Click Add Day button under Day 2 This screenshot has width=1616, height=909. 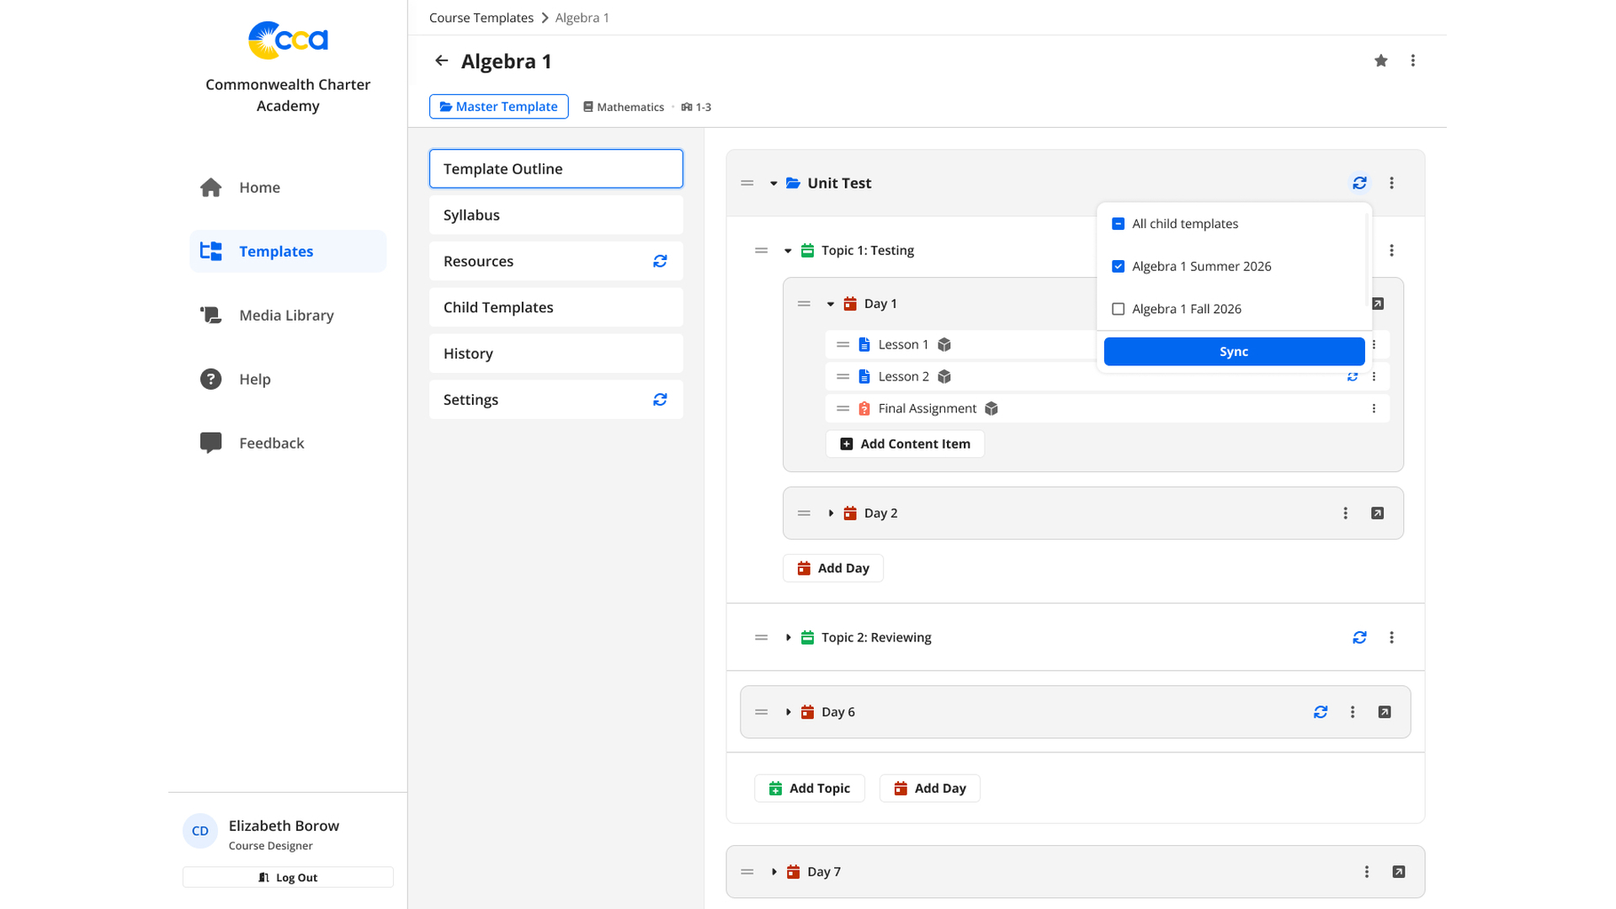pos(832,568)
